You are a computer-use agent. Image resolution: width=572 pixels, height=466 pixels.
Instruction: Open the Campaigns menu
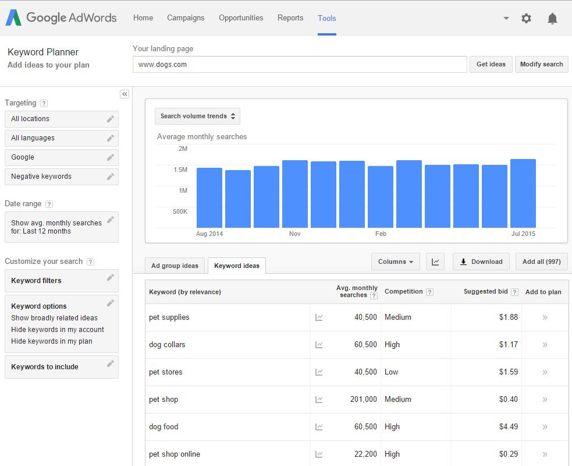pyautogui.click(x=186, y=18)
